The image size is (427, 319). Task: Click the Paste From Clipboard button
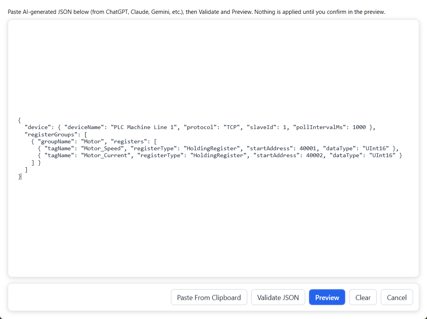[x=209, y=297]
